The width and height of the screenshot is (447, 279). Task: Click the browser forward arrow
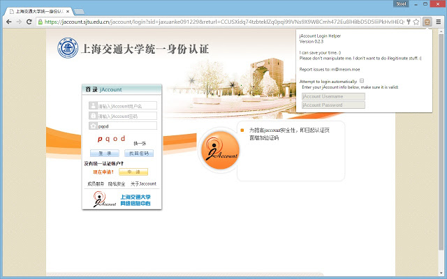click(19, 22)
